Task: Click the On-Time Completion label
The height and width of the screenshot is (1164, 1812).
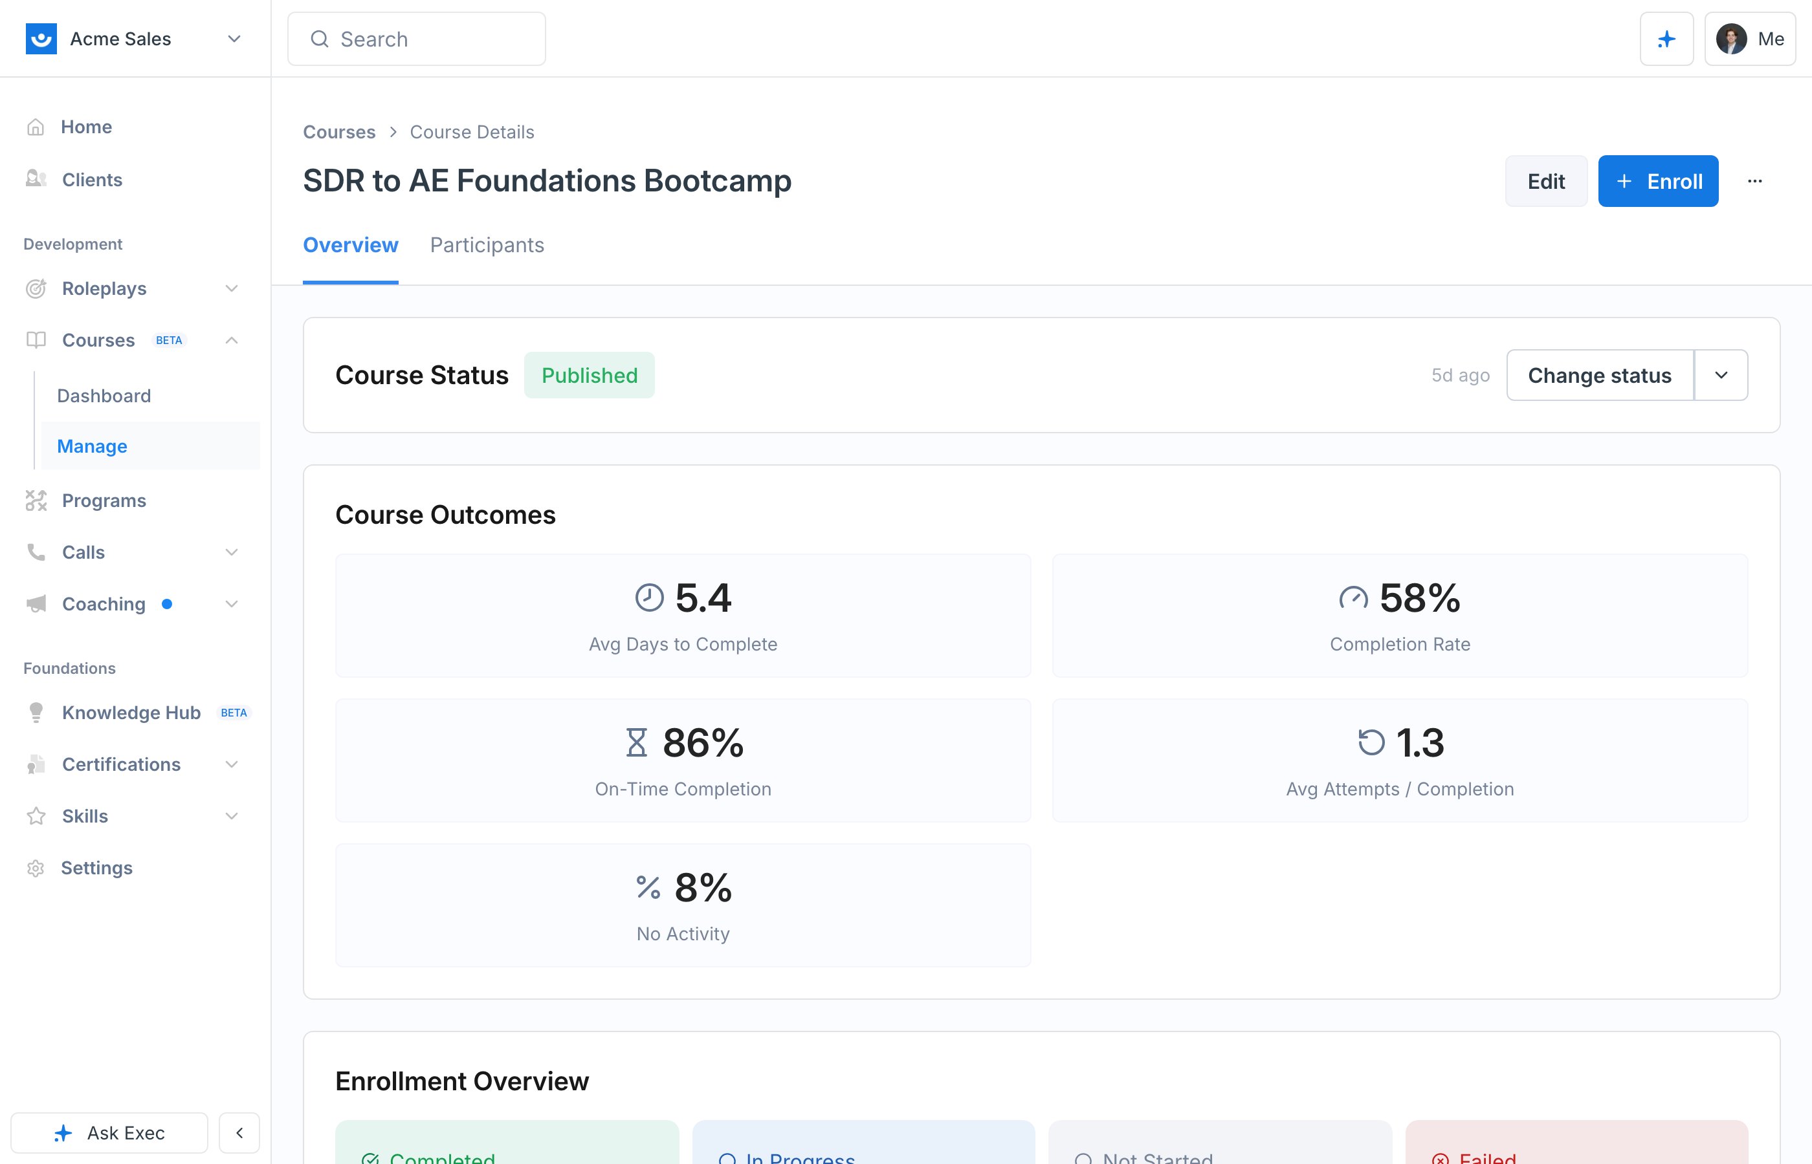Action: tap(683, 788)
